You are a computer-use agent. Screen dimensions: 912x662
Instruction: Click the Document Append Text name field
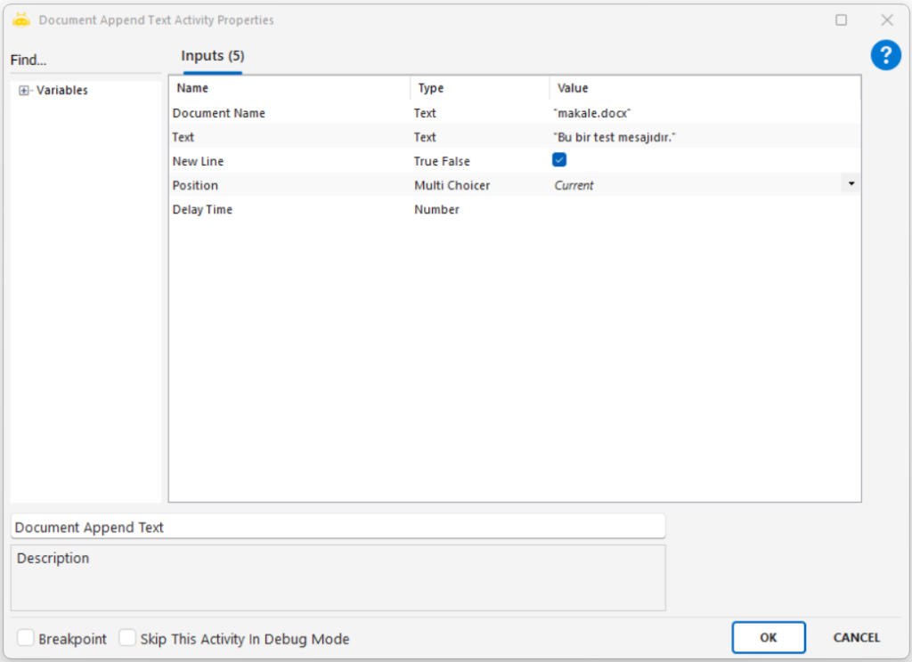click(338, 527)
